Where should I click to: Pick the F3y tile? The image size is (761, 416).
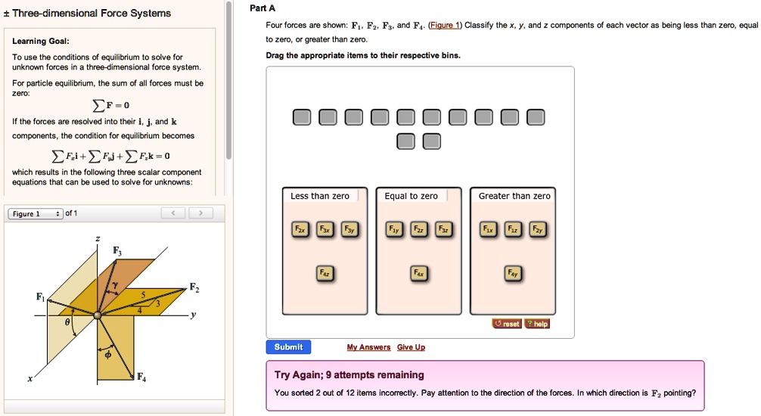[x=349, y=230]
